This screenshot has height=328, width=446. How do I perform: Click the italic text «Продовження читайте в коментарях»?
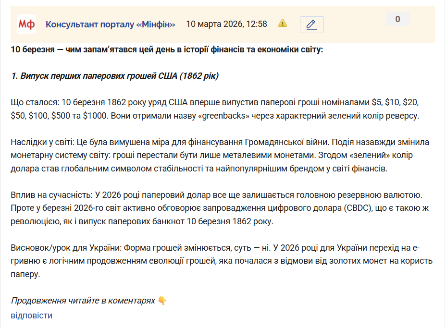point(83,301)
